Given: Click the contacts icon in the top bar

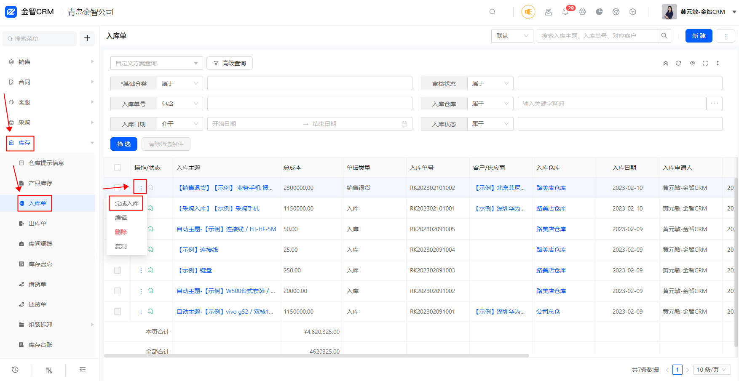Looking at the screenshot, I should [549, 12].
